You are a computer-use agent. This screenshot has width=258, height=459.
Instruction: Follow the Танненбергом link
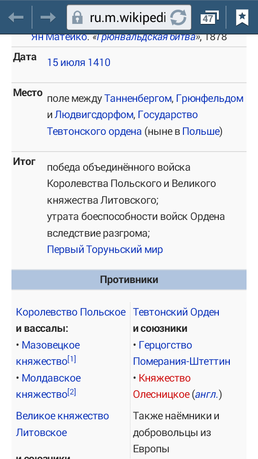138,98
